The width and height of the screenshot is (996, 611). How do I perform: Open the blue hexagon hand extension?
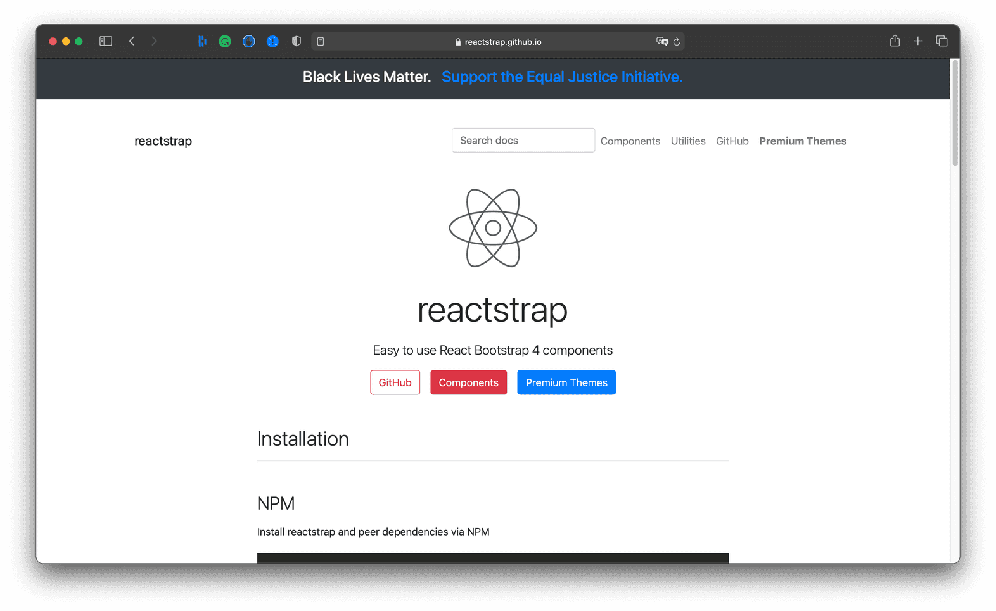pos(249,41)
